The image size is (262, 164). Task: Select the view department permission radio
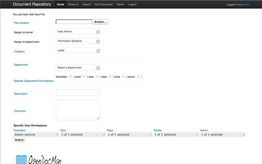[97, 76]
